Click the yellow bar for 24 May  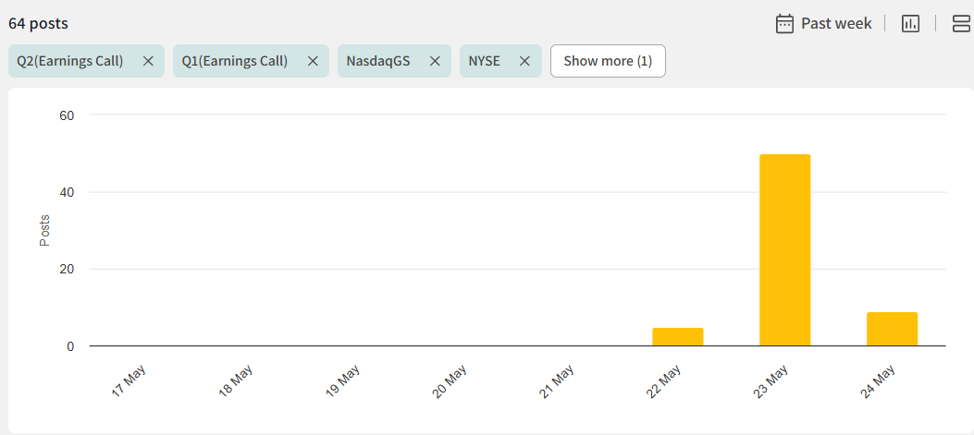click(x=892, y=329)
